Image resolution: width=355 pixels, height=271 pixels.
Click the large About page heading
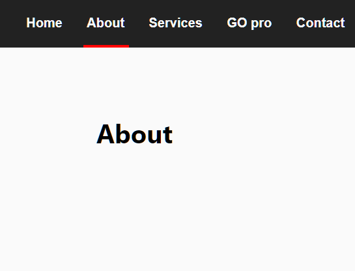pyautogui.click(x=134, y=134)
